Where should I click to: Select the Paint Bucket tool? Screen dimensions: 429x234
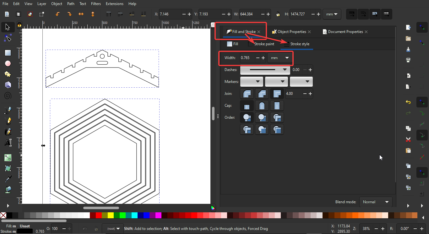point(8,189)
